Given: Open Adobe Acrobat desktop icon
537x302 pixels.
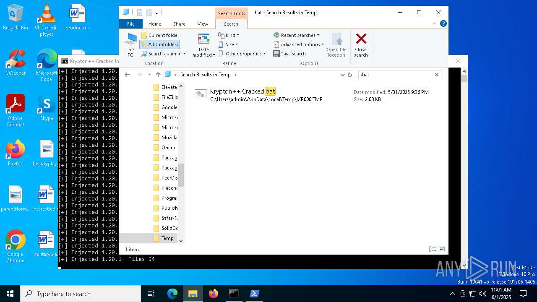Looking at the screenshot, I should (16, 111).
